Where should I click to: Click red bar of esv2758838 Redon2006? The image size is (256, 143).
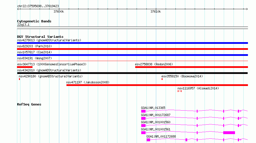(x=192, y=67)
